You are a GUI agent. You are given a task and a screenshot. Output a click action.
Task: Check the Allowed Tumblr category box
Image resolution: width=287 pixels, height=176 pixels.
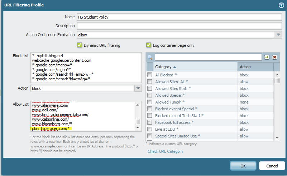[x=149, y=102]
